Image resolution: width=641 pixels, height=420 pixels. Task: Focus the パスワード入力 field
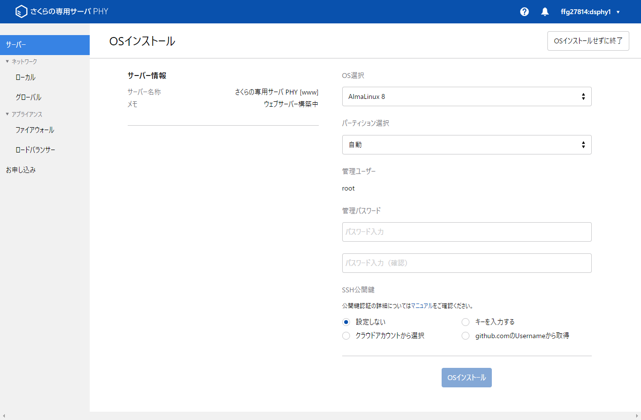click(x=466, y=232)
